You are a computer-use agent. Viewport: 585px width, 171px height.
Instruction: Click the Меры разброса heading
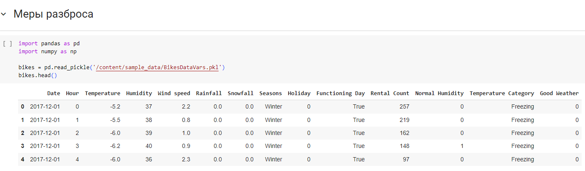[x=53, y=14]
